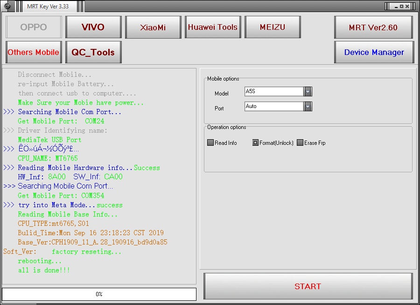
Task: Click 'try into Meta Mode...success' line
Action: (x=63, y=205)
